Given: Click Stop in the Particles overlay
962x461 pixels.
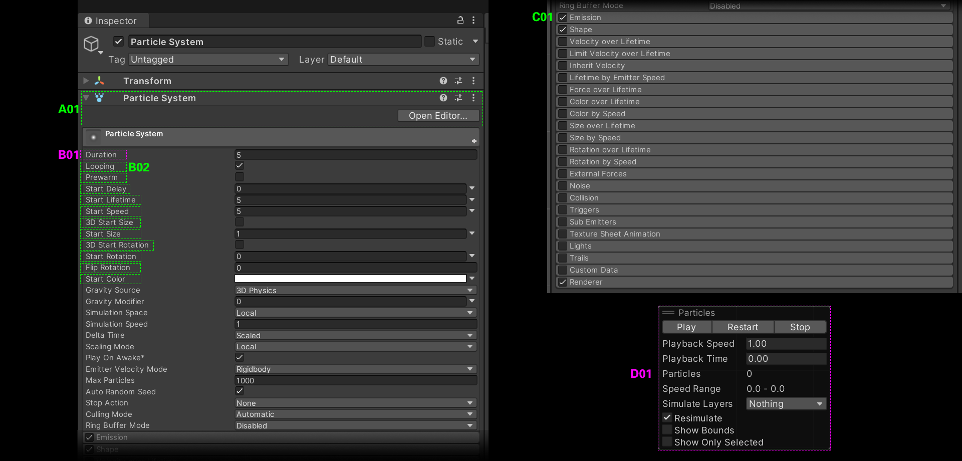Looking at the screenshot, I should 800,327.
